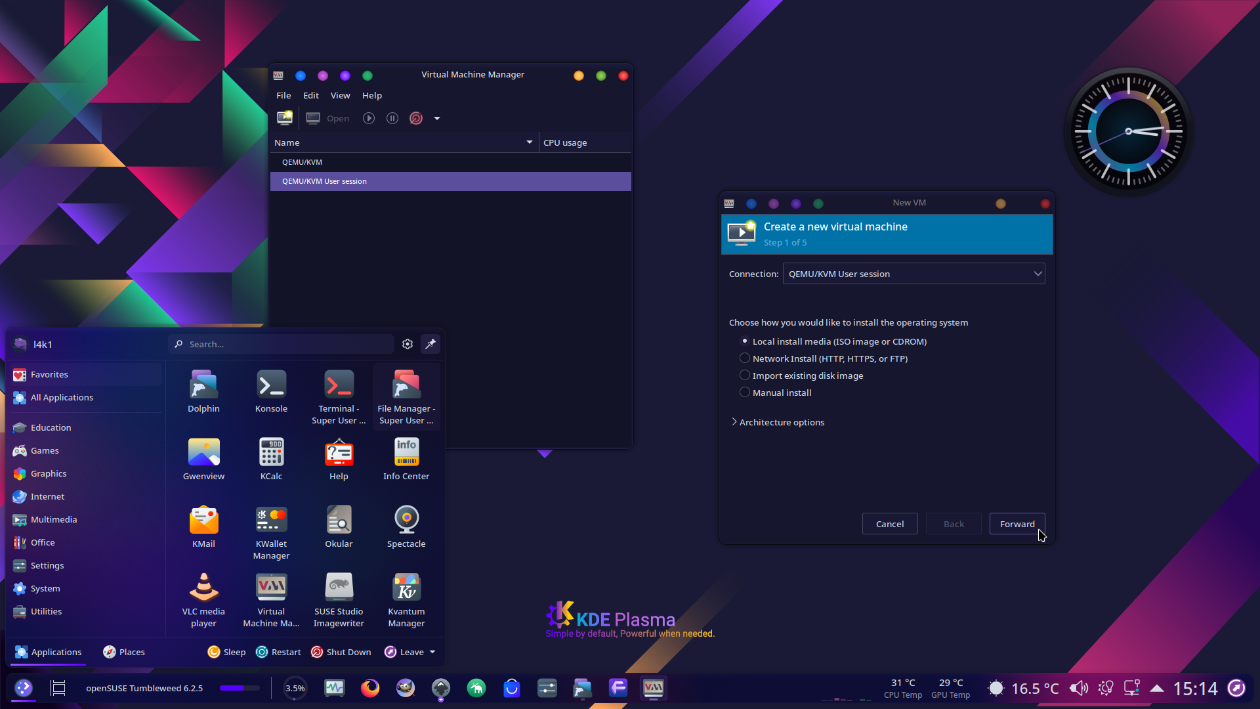Open the System category
The height and width of the screenshot is (709, 1260).
[x=85, y=588]
